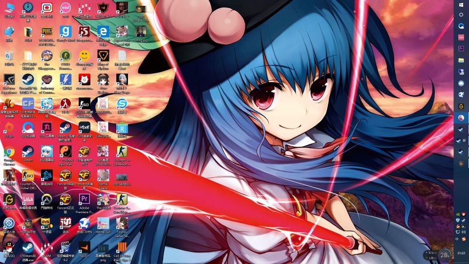Open the Tencent正式服 CrossFire shortcut

(x=65, y=203)
